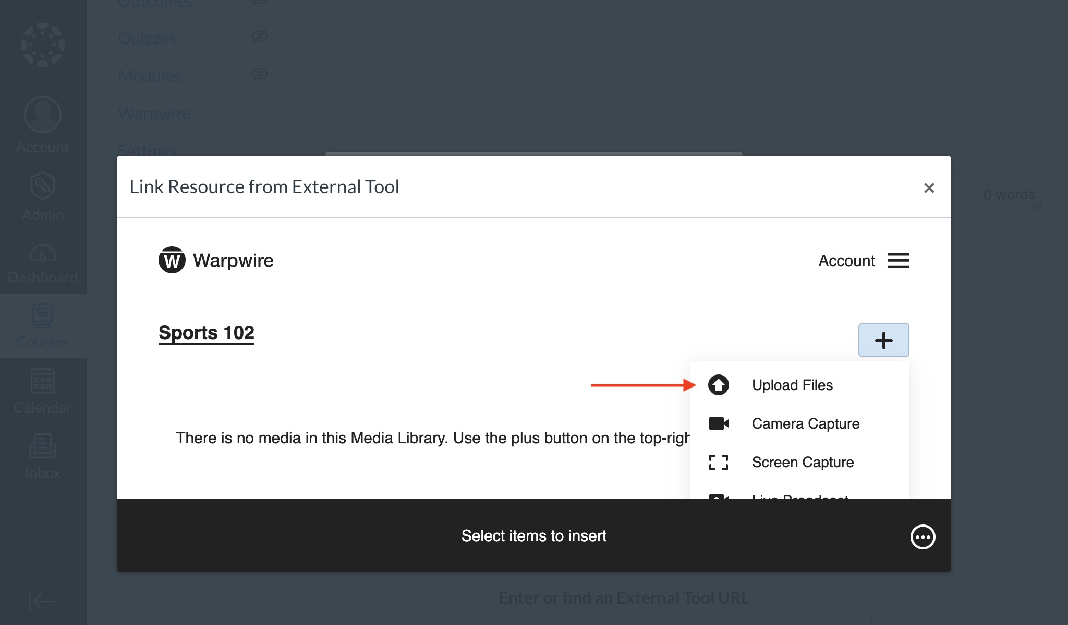Open the hamburger menu next to Account

tap(898, 260)
